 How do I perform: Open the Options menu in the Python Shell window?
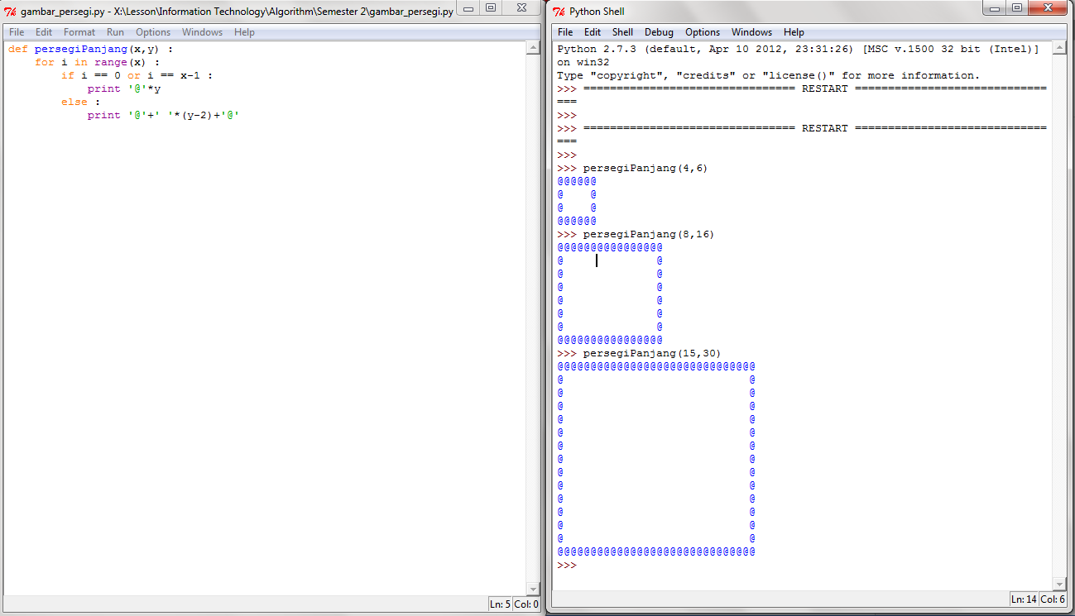click(703, 32)
